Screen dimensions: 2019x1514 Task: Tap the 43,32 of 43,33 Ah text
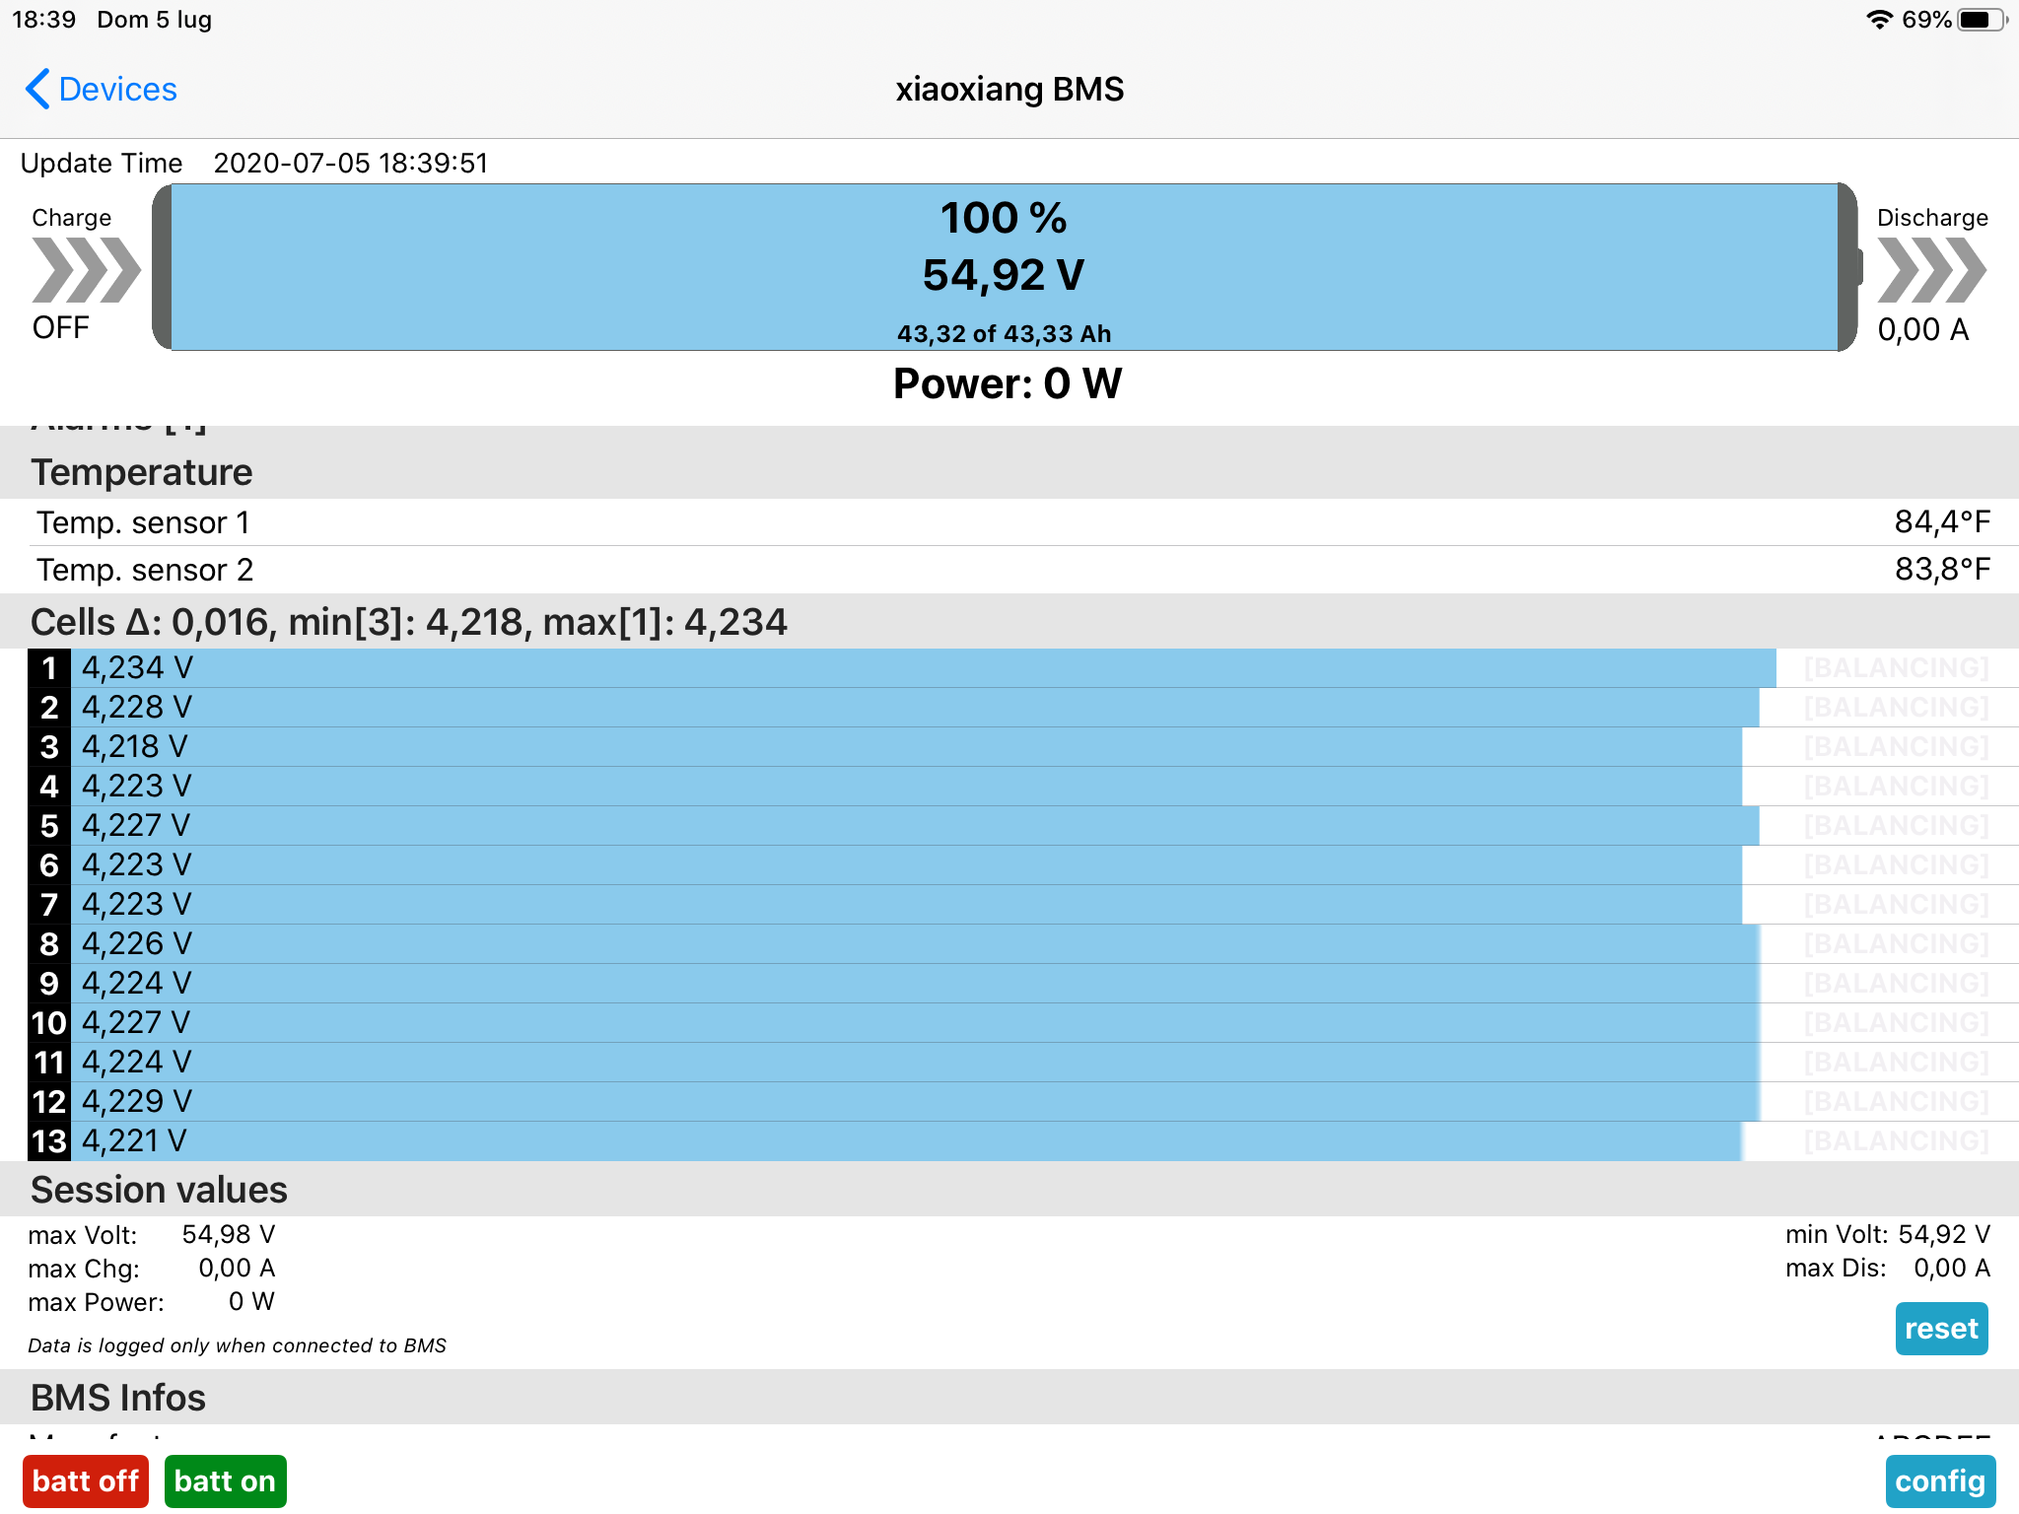1005,334
